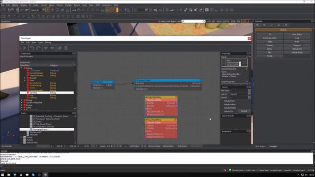Screen dimensions: 315x177
Task: Open the main AWS menu
Action: tap(97, 5)
